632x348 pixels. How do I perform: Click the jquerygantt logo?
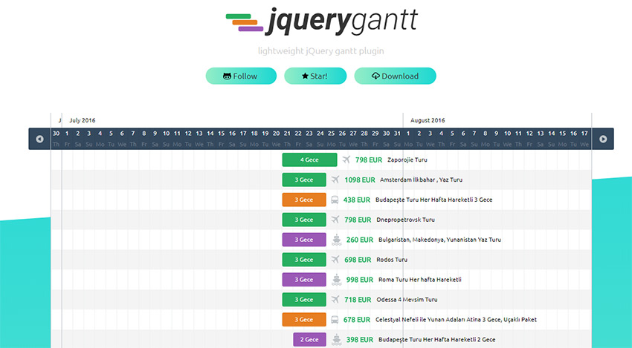tap(321, 21)
